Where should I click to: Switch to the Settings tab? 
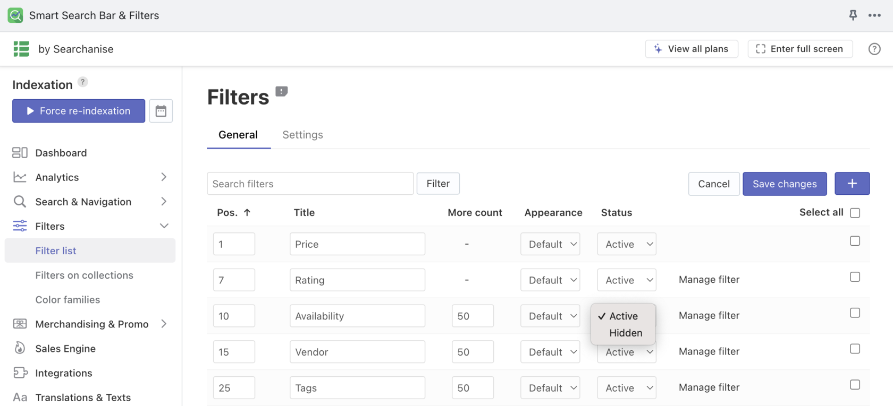[302, 135]
